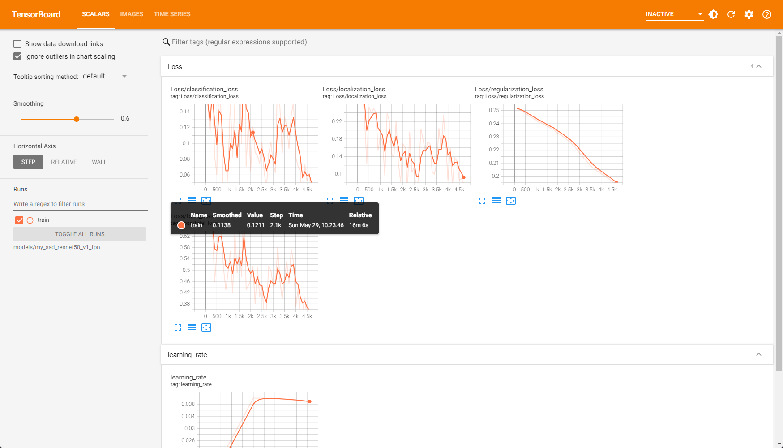
Task: Collapse the Loss section
Action: (759, 66)
